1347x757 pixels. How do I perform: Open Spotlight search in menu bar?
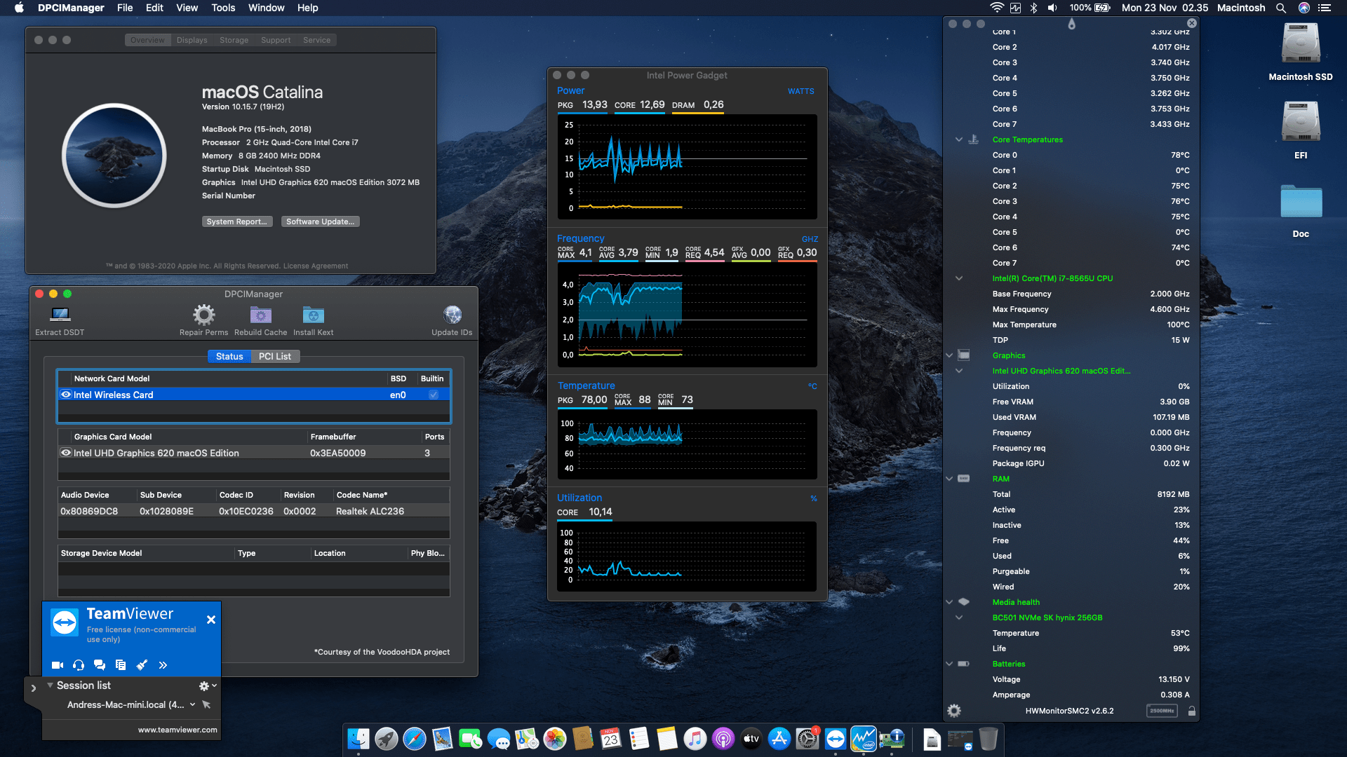1281,8
